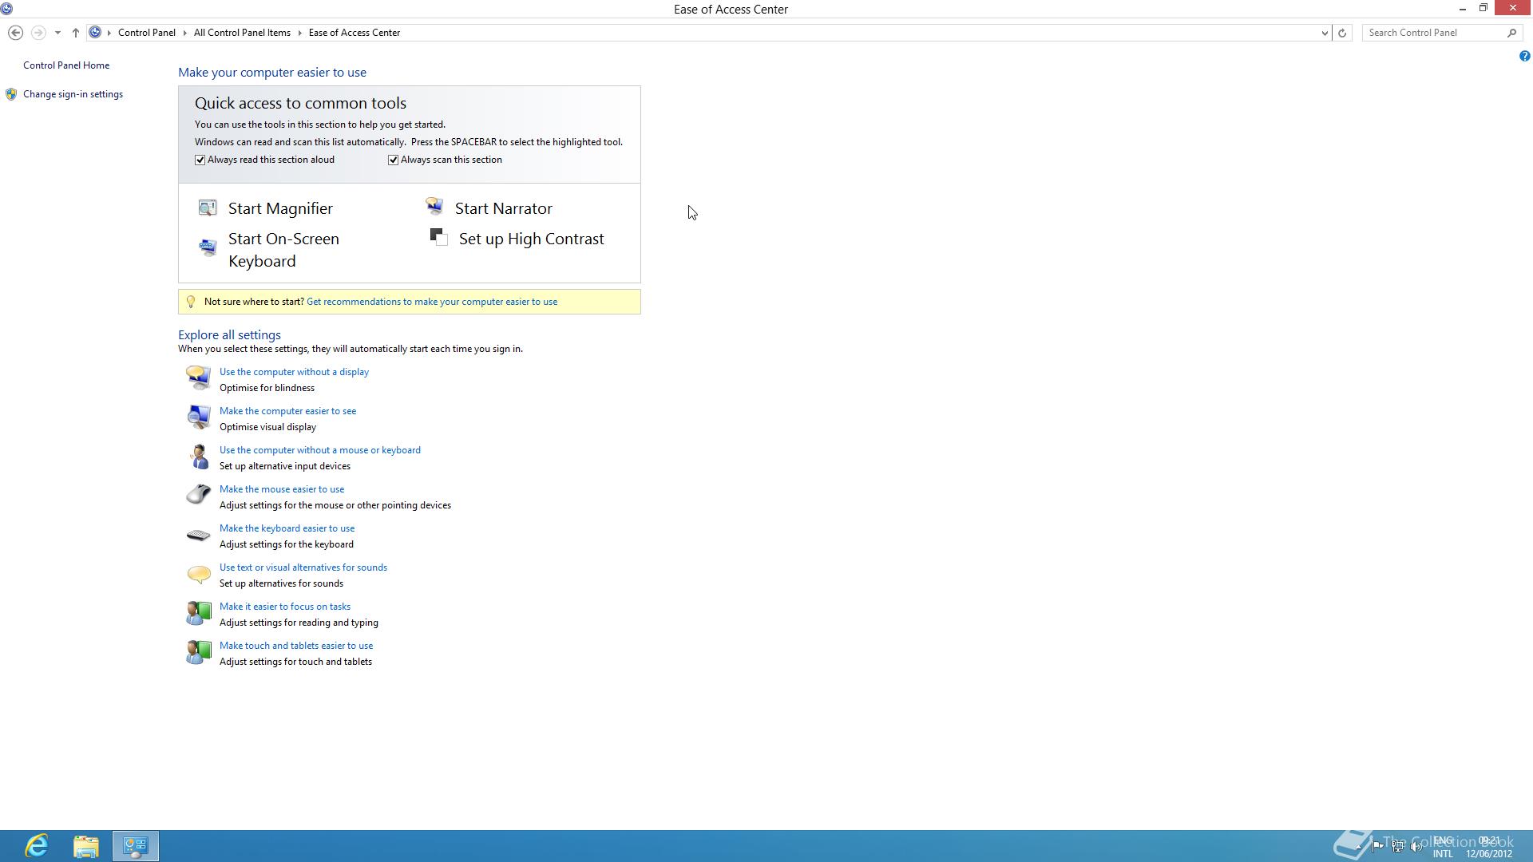Toggle Always scan this section checkbox
The width and height of the screenshot is (1533, 862).
pyautogui.click(x=394, y=160)
